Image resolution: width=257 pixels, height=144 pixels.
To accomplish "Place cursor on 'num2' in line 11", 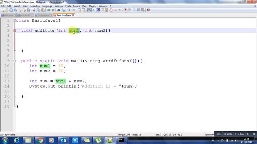I will click(45, 71).
